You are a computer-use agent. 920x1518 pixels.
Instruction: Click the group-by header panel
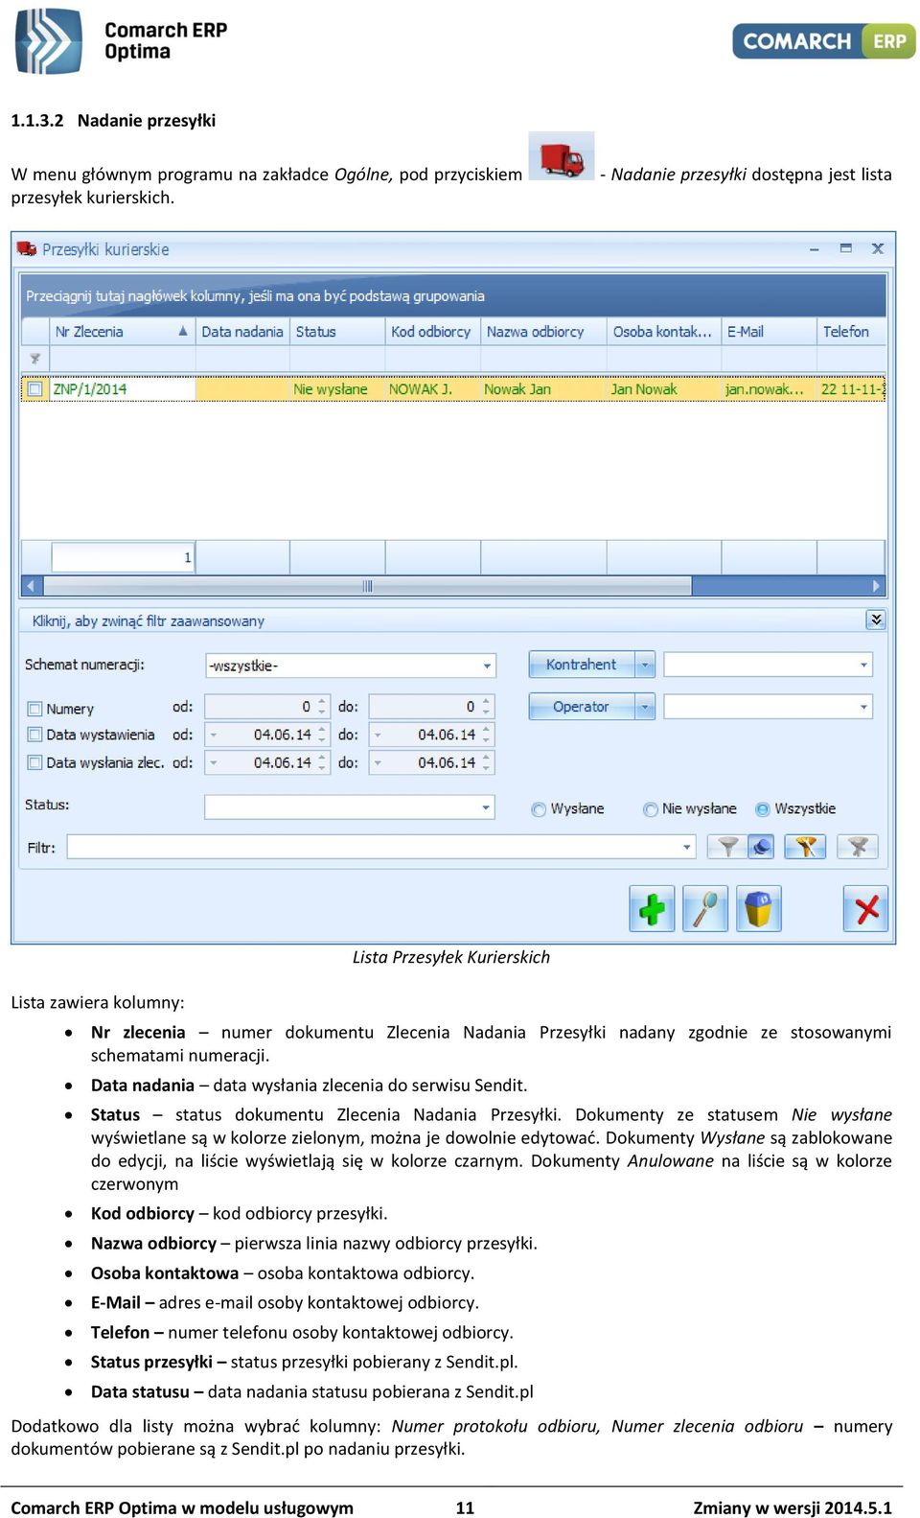tap(453, 296)
